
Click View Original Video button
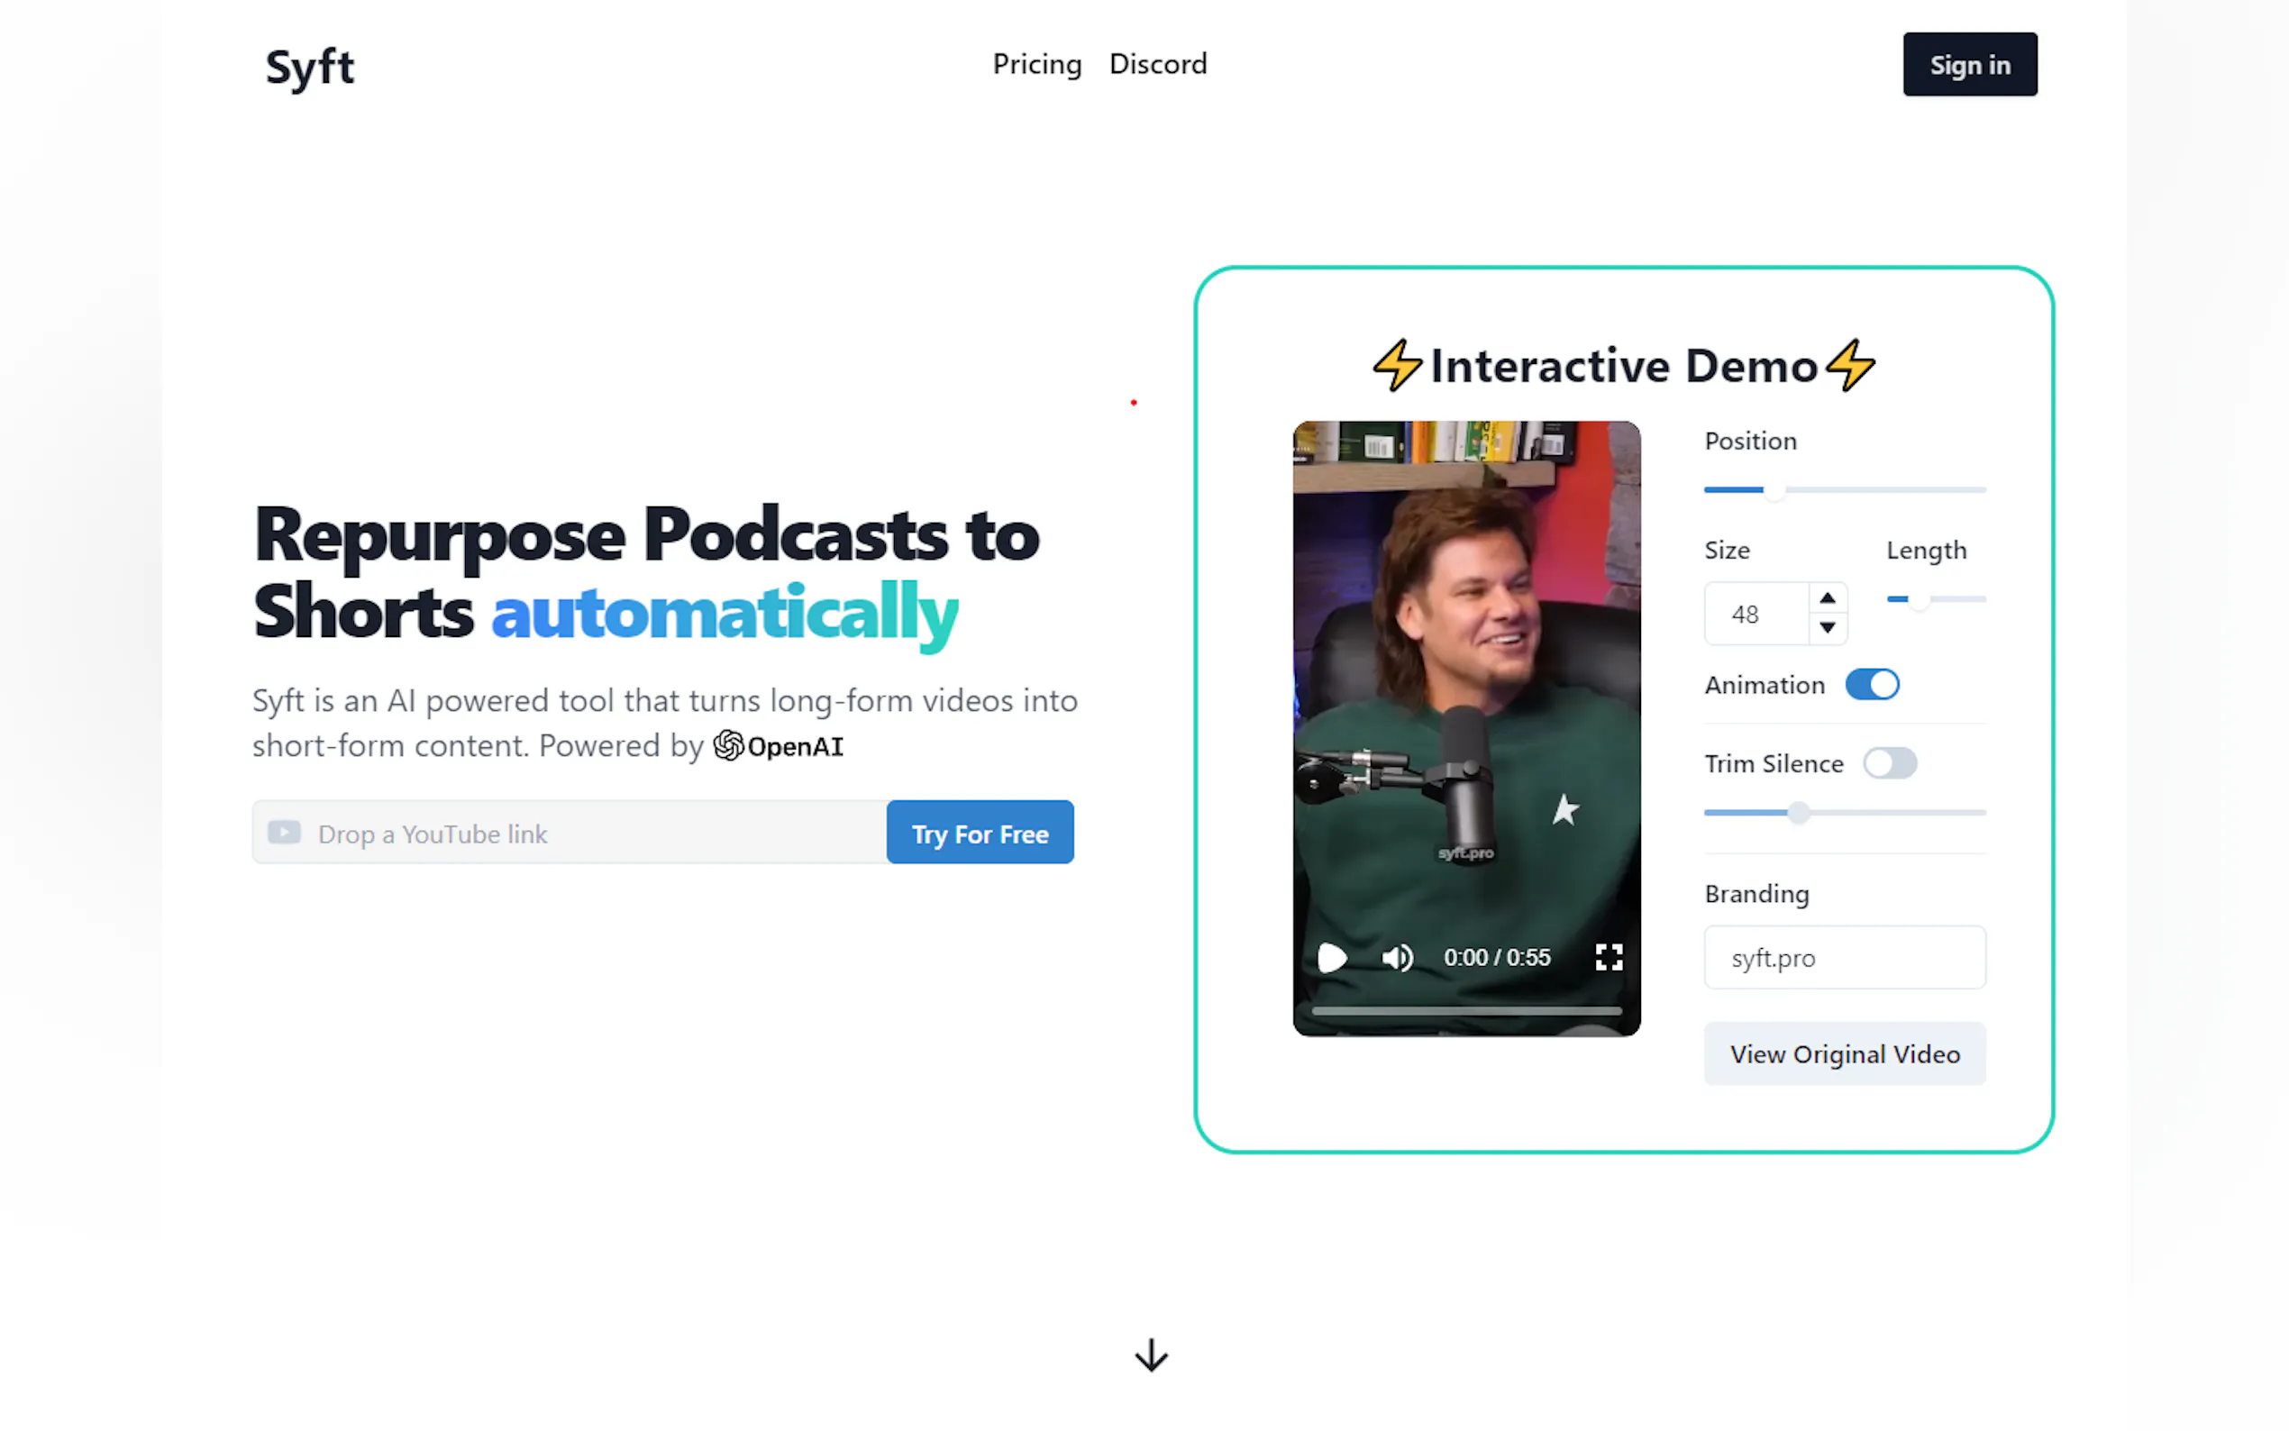(1844, 1054)
